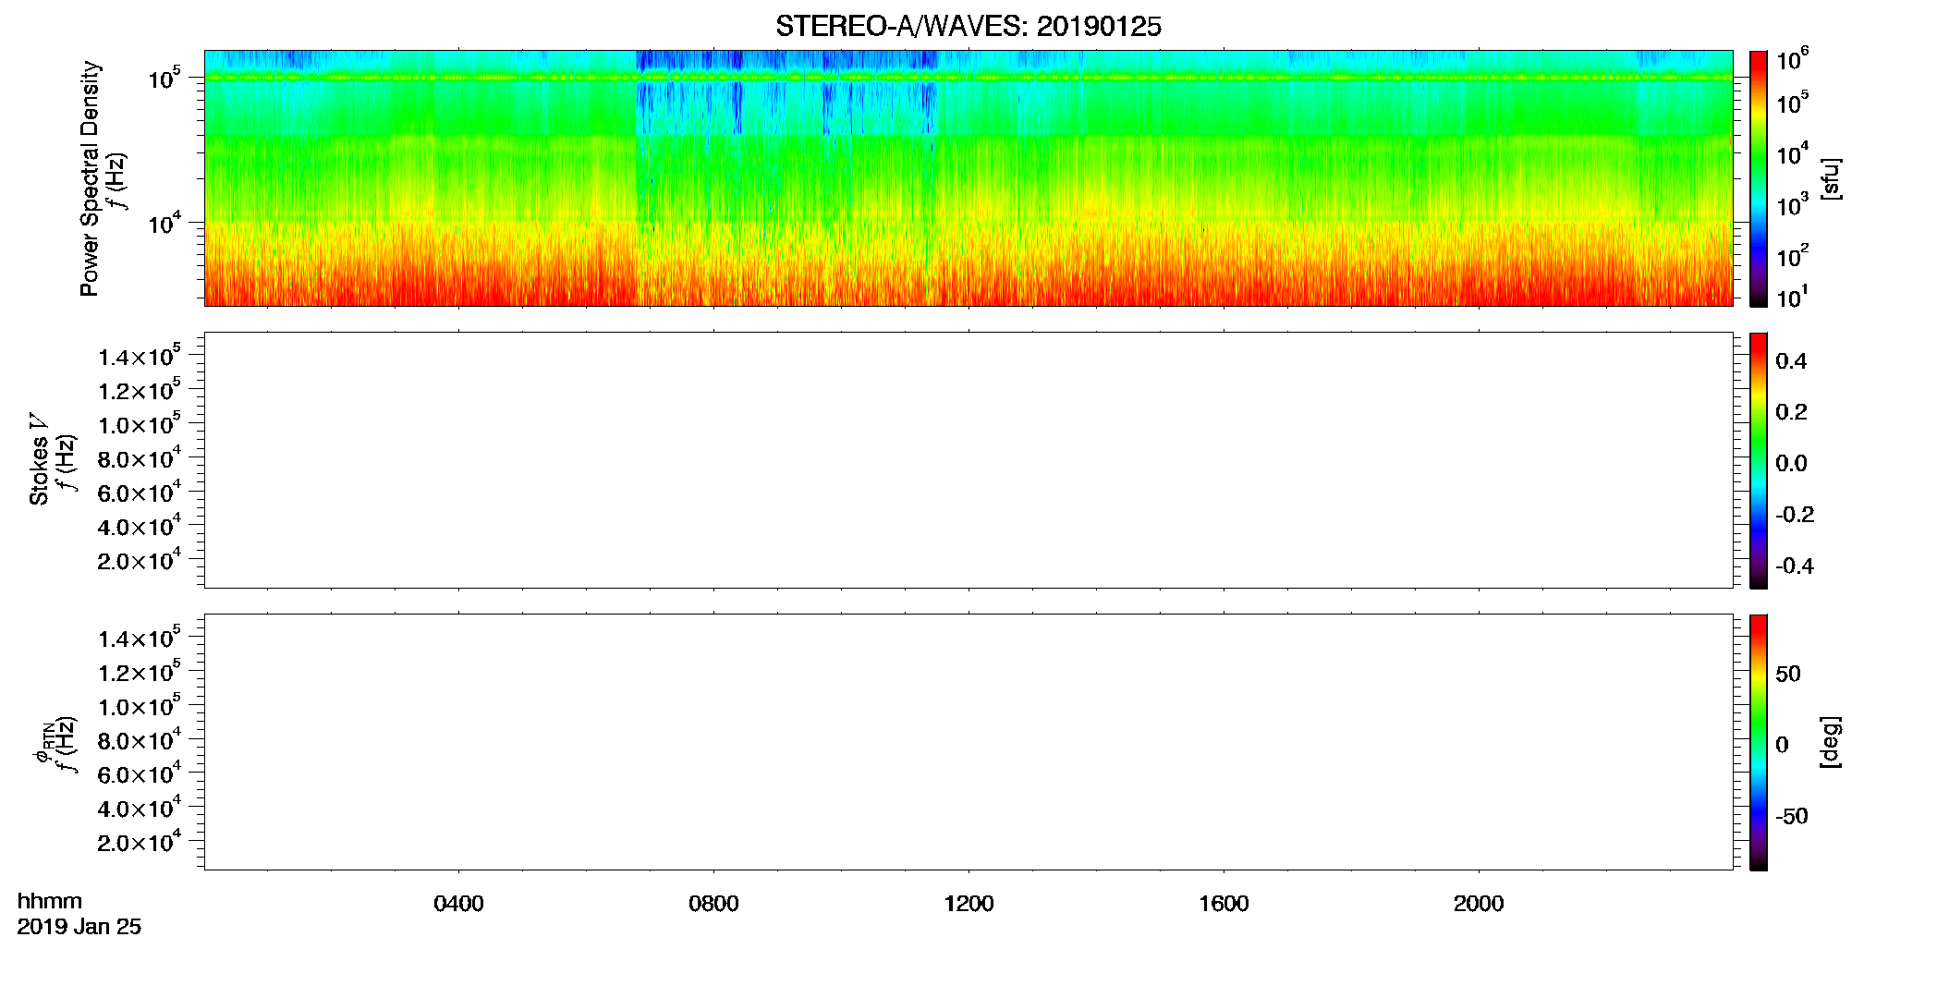1937x998 pixels.
Task: Click the 1200 time axis label
Action: [x=968, y=904]
